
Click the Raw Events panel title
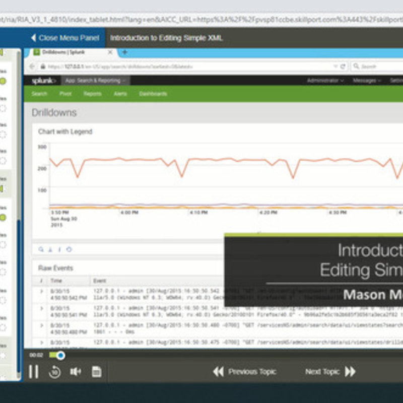[55, 268]
